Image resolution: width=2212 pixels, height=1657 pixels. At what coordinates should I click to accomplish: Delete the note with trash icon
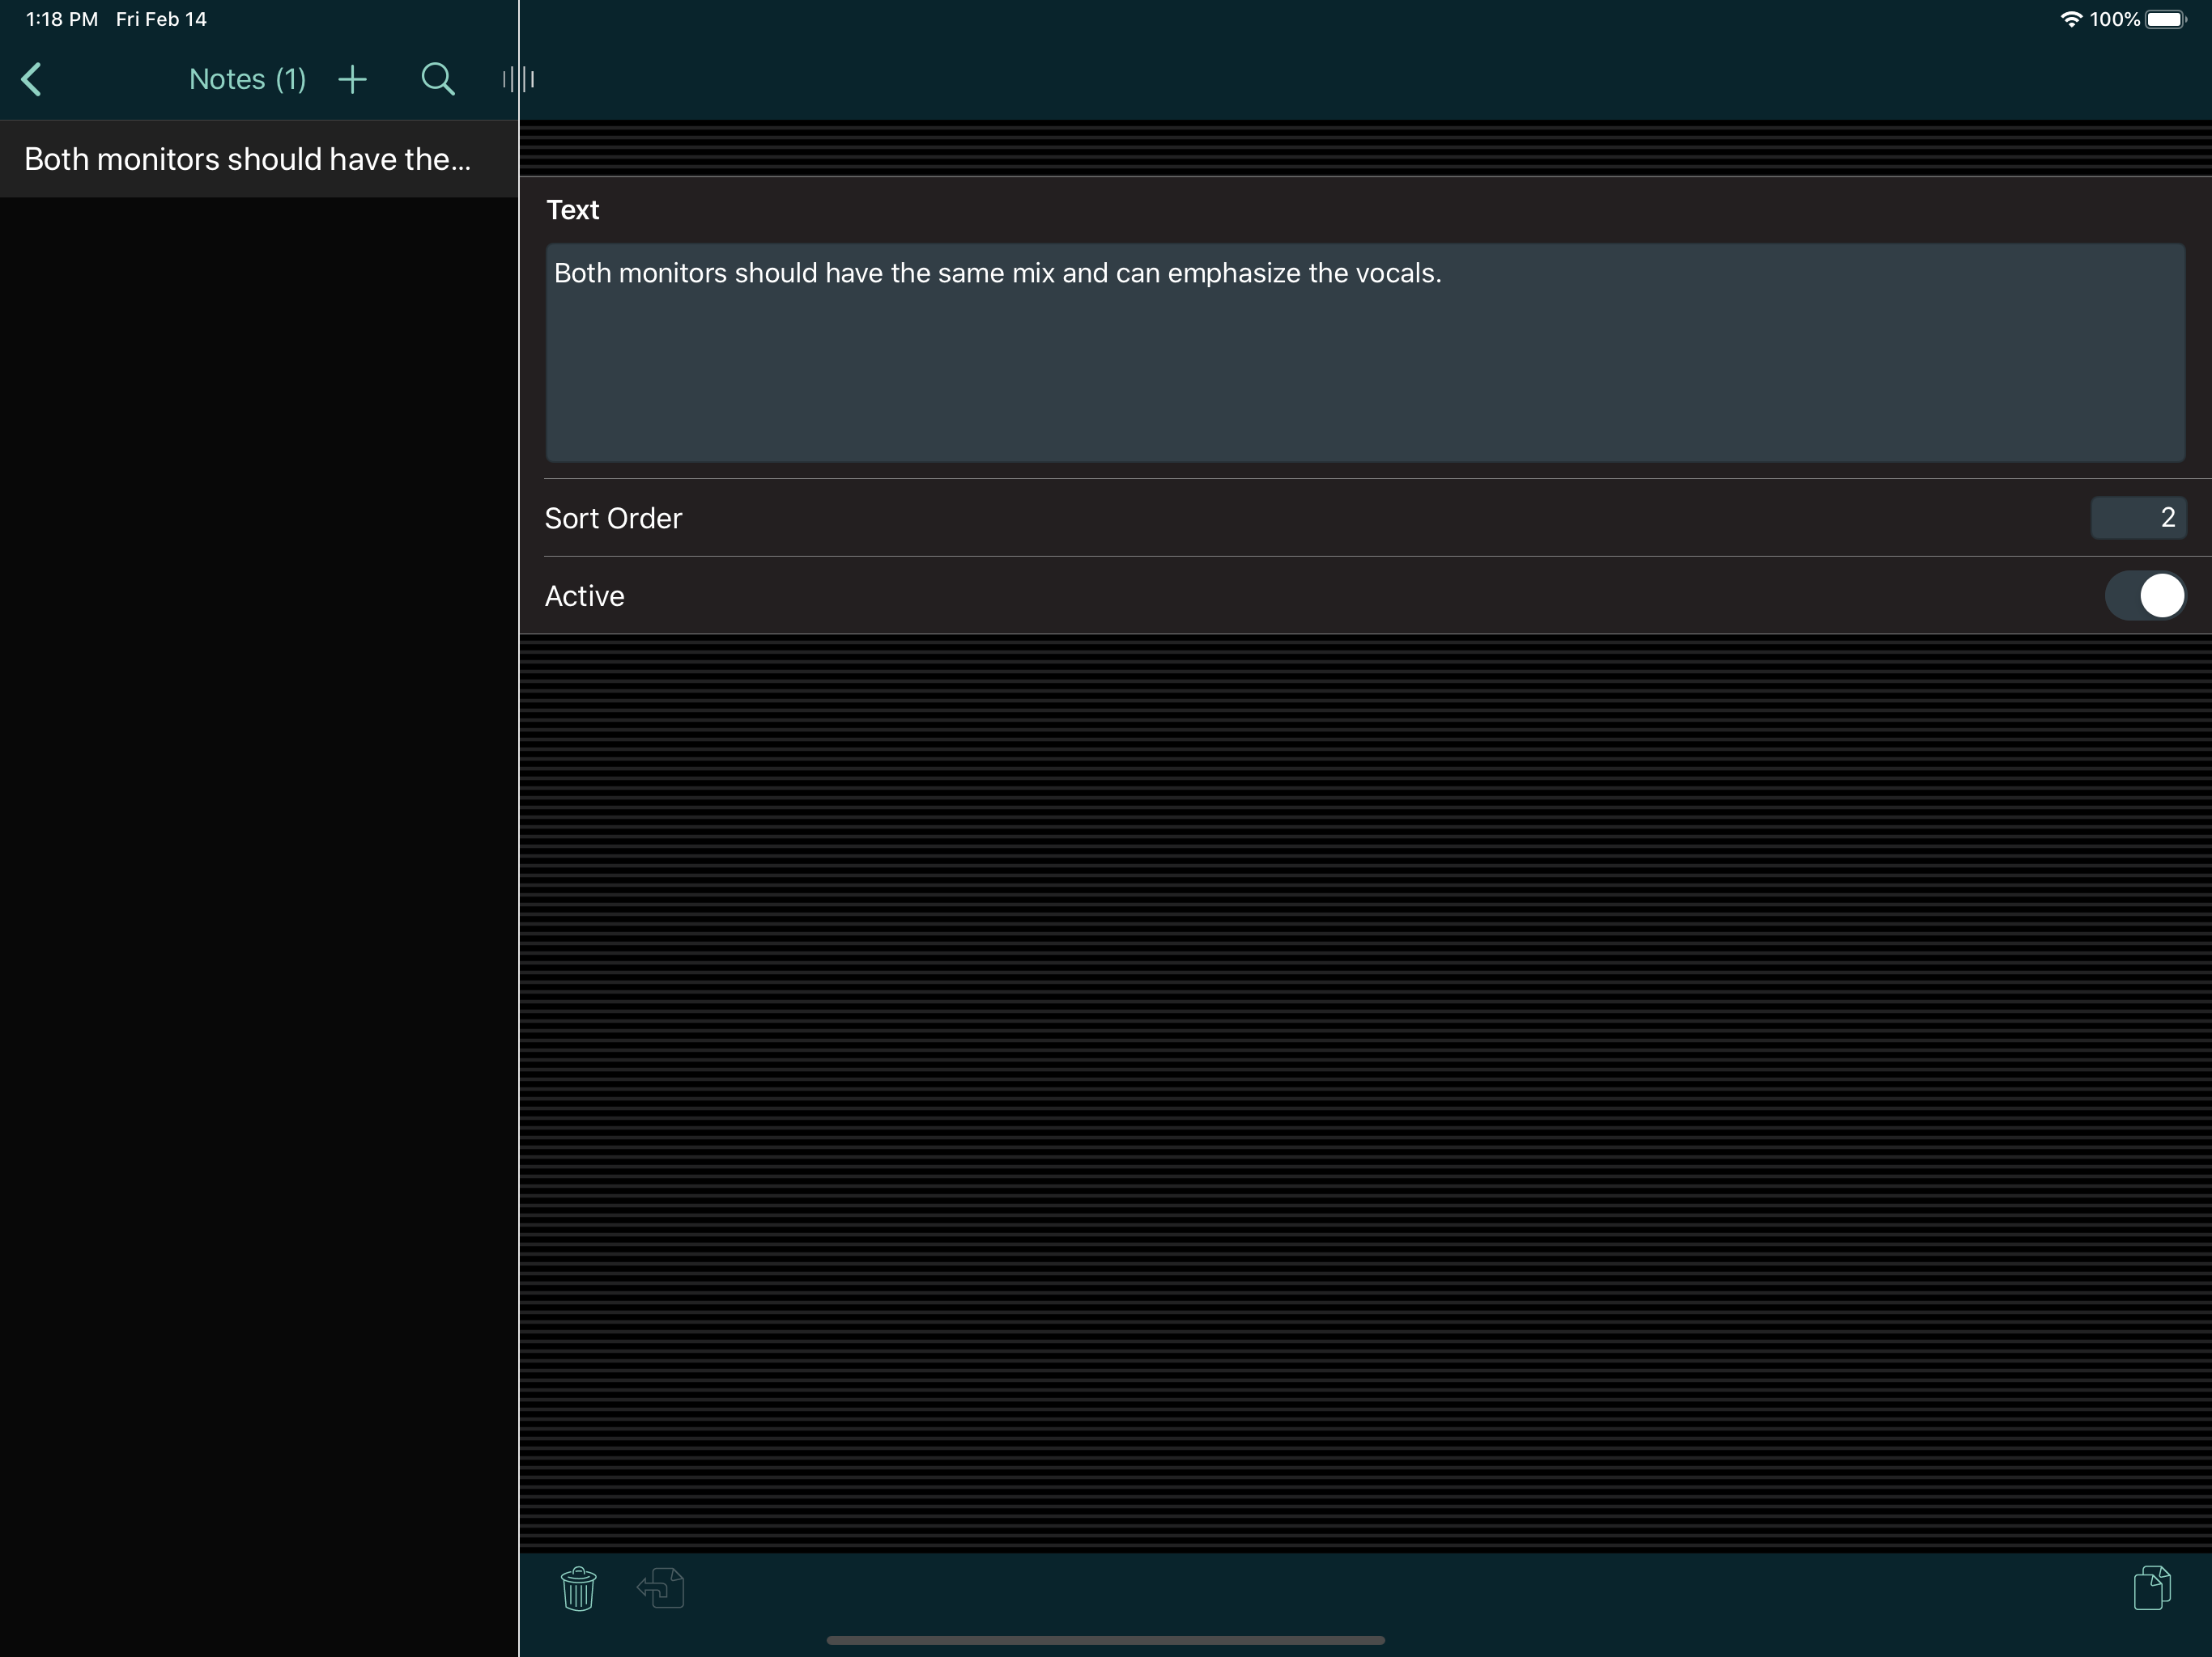pyautogui.click(x=578, y=1588)
